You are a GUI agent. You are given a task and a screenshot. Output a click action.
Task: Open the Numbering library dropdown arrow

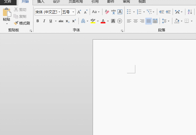144,12
